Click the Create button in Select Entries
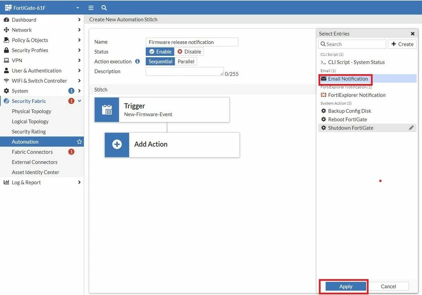 pos(402,44)
